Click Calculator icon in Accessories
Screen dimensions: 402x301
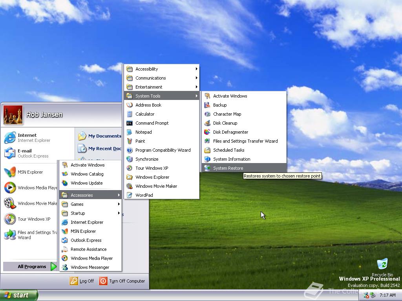[x=130, y=114]
